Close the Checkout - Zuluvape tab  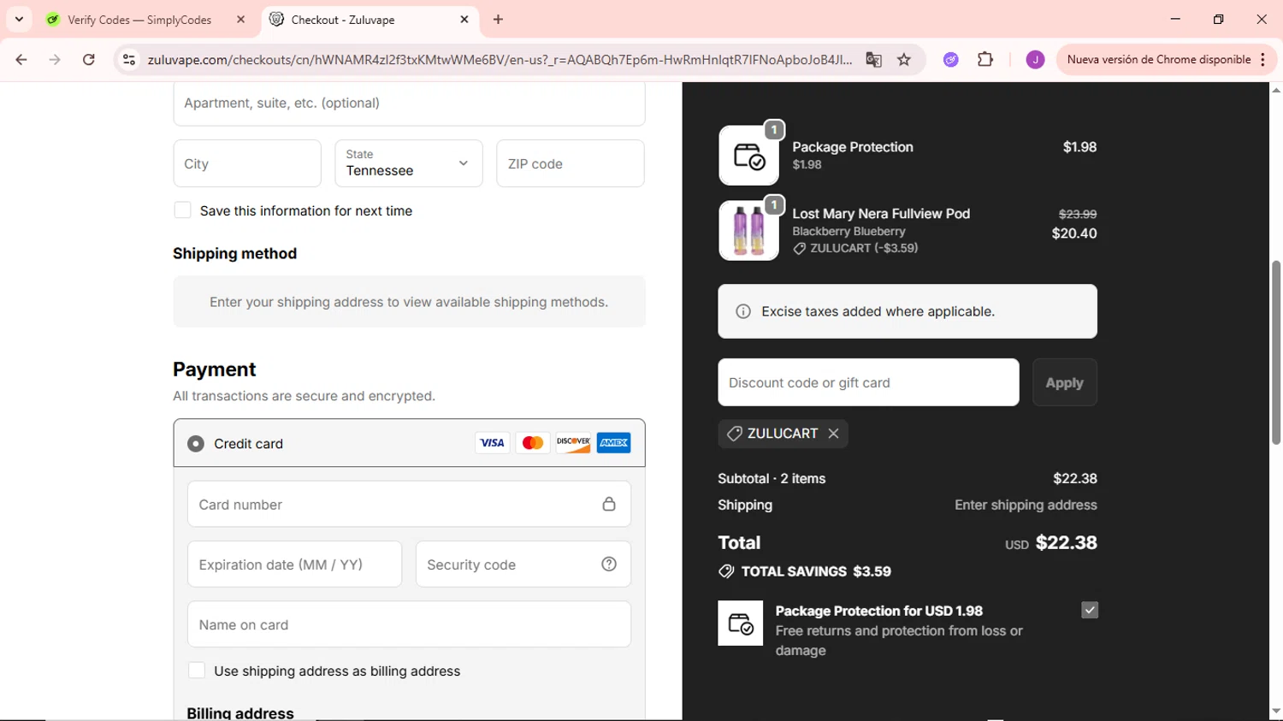[x=464, y=20]
